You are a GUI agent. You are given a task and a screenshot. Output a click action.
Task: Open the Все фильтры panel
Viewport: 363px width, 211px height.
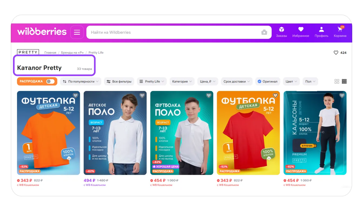click(x=119, y=81)
